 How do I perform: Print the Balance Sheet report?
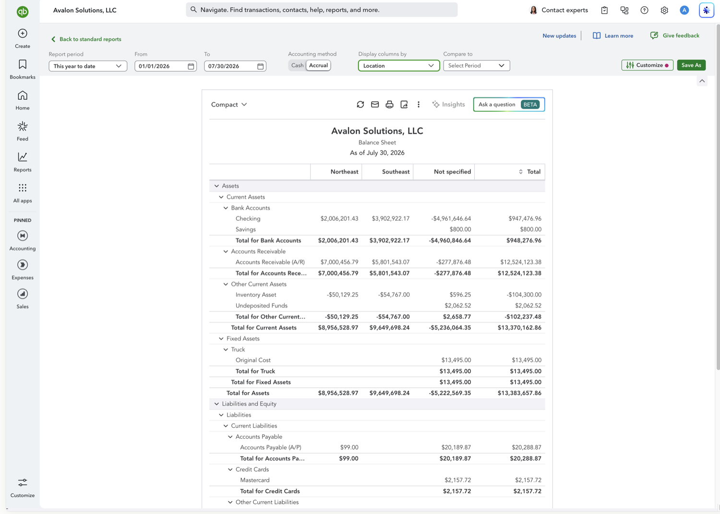[389, 104]
